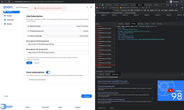Enable the Has blocked cookies checkbox
The width and height of the screenshot is (184, 110).
pos(97,13)
